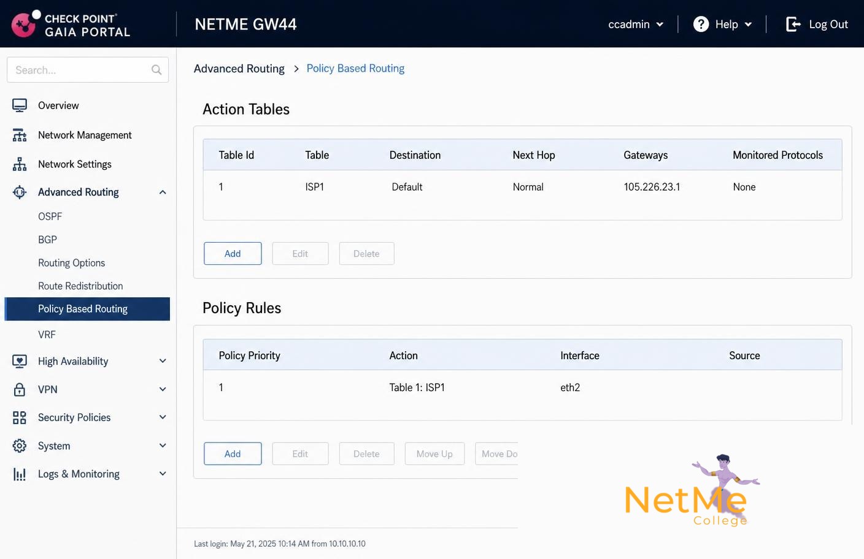This screenshot has width=864, height=559.
Task: Click the Move Up button
Action: (x=434, y=454)
